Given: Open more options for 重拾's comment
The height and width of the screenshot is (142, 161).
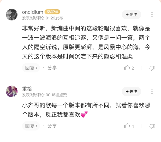Looking at the screenshot, I should pos(152,91).
